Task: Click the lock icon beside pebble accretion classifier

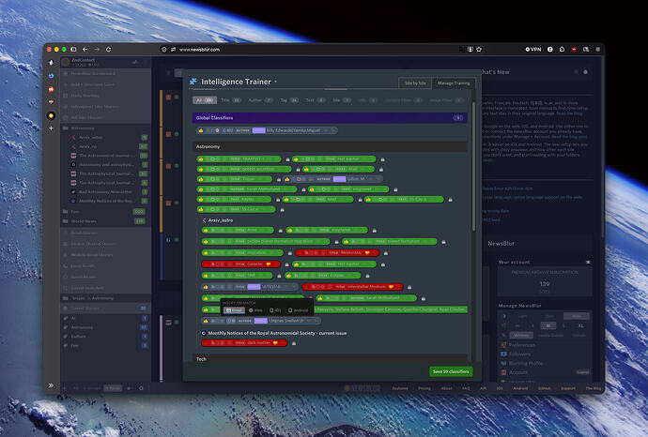Action: click(298, 170)
